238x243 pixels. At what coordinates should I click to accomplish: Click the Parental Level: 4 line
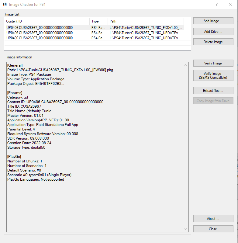click(x=21, y=129)
